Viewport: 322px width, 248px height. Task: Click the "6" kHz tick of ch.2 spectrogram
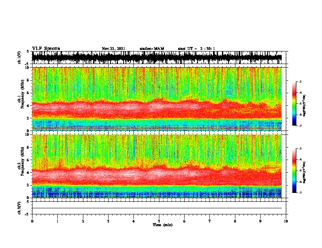coord(29,160)
